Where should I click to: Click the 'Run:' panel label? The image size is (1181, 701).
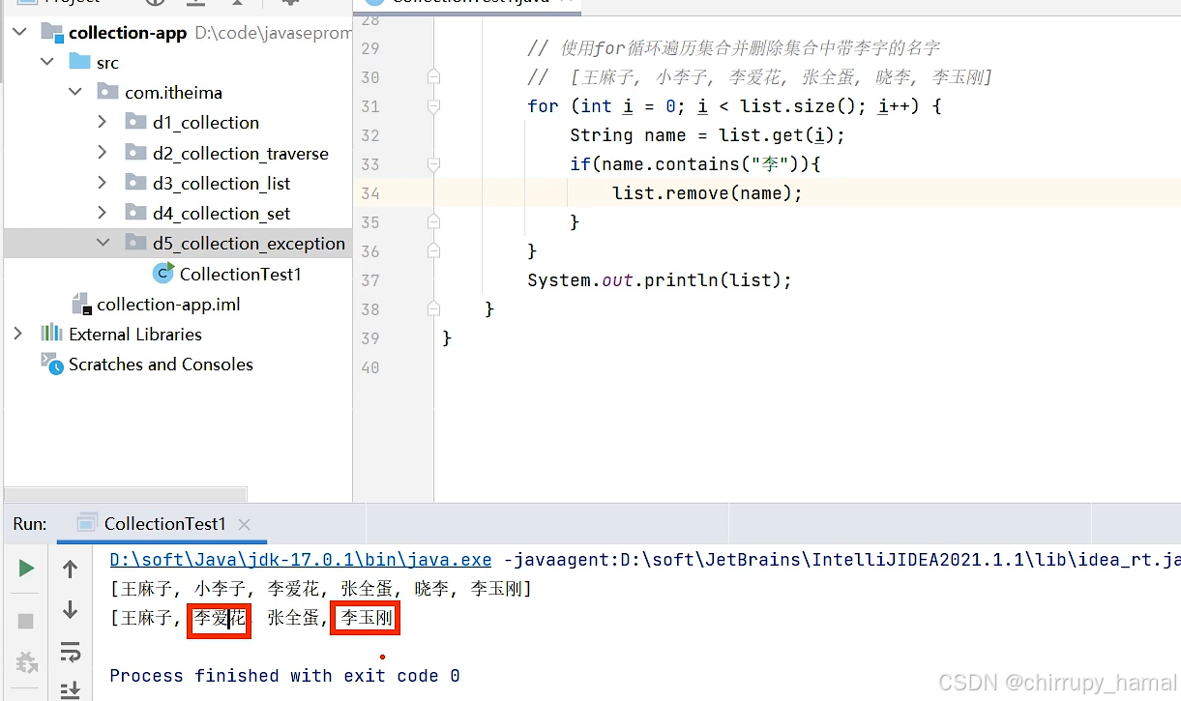30,524
